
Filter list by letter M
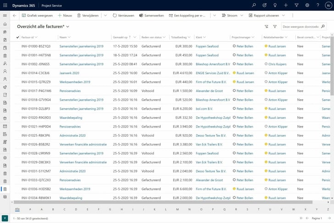click(177, 209)
